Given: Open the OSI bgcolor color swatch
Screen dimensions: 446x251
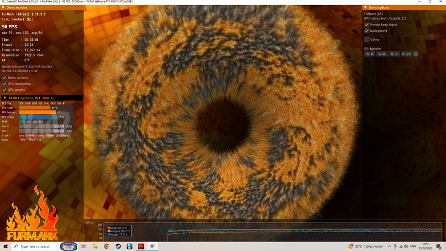Looking at the screenshot, I should (x=416, y=54).
